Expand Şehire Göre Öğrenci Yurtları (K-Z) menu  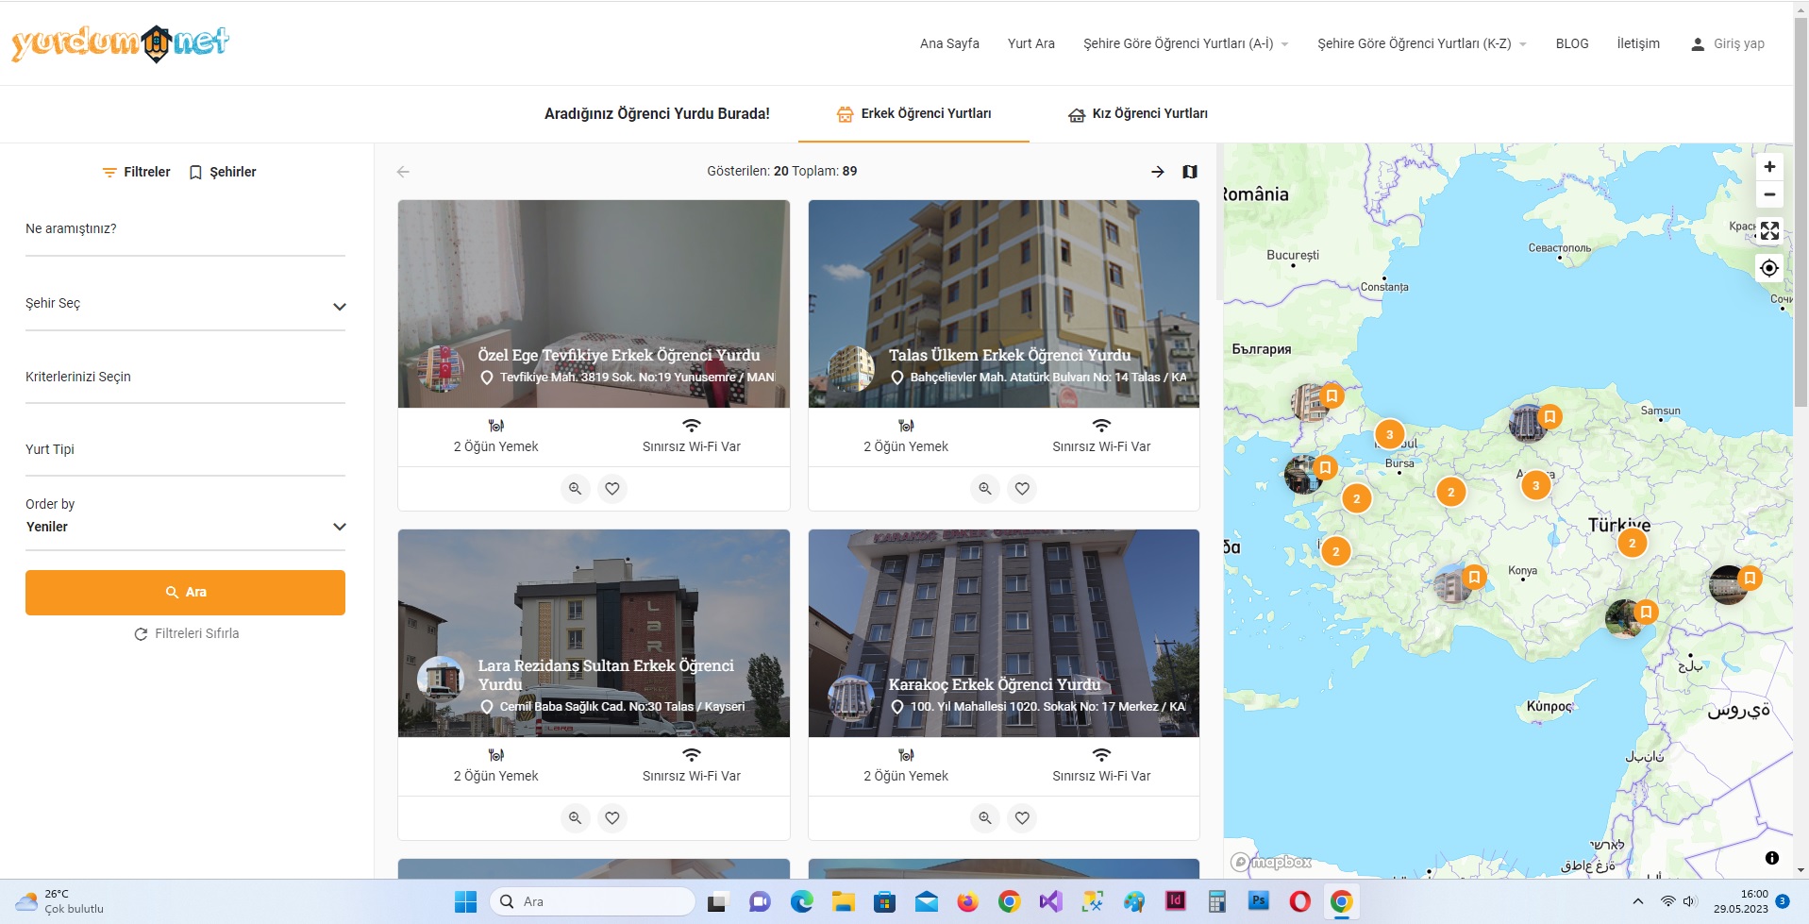click(1422, 43)
